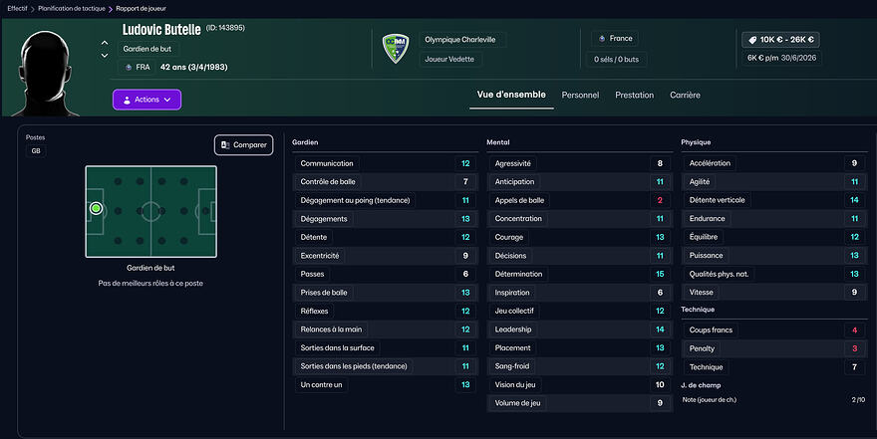Navigate to Effectif in the breadcrumb
Image resolution: width=877 pixels, height=439 pixels.
pyautogui.click(x=17, y=8)
